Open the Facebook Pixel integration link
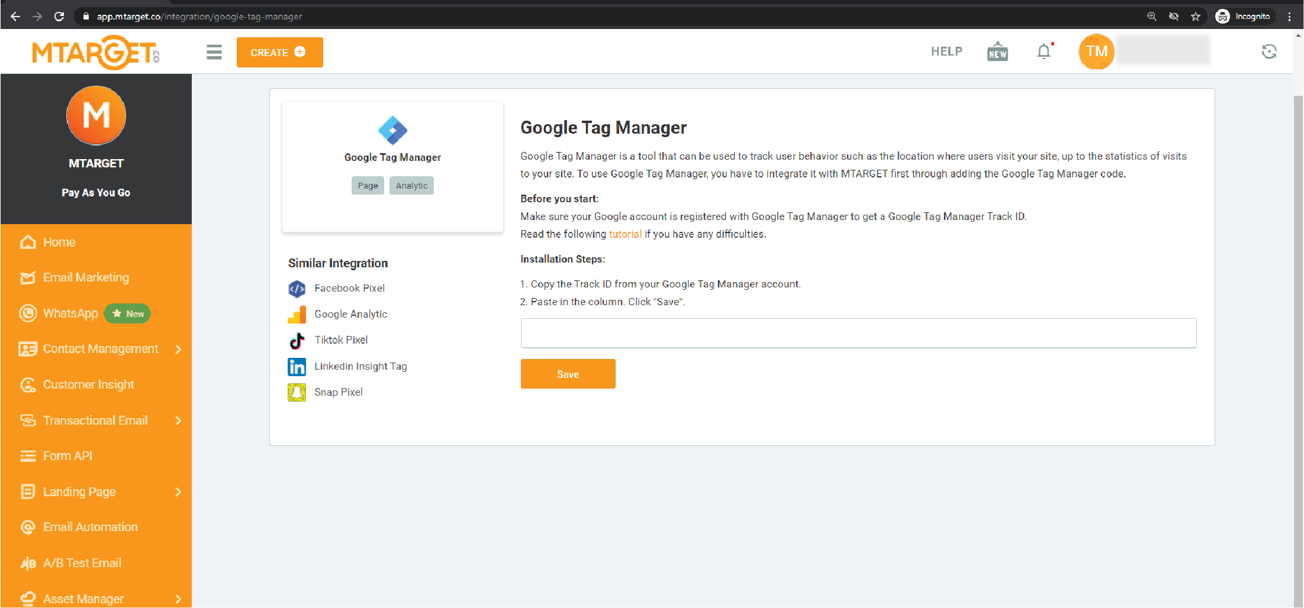This screenshot has width=1304, height=608. (x=349, y=288)
